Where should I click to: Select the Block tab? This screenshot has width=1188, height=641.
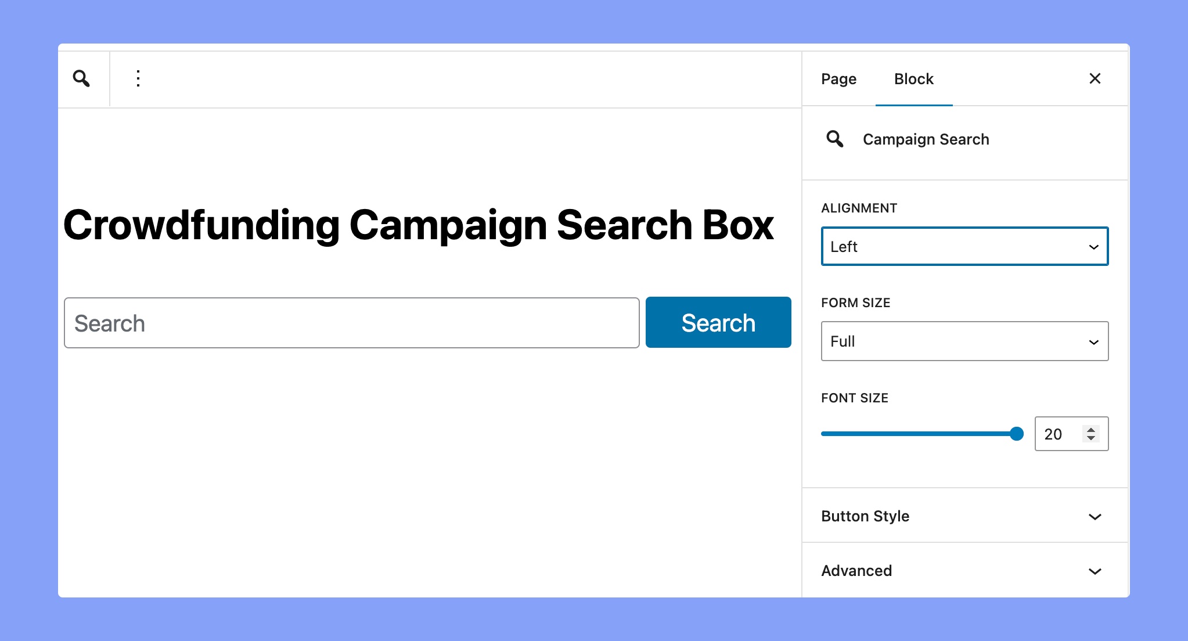click(914, 79)
